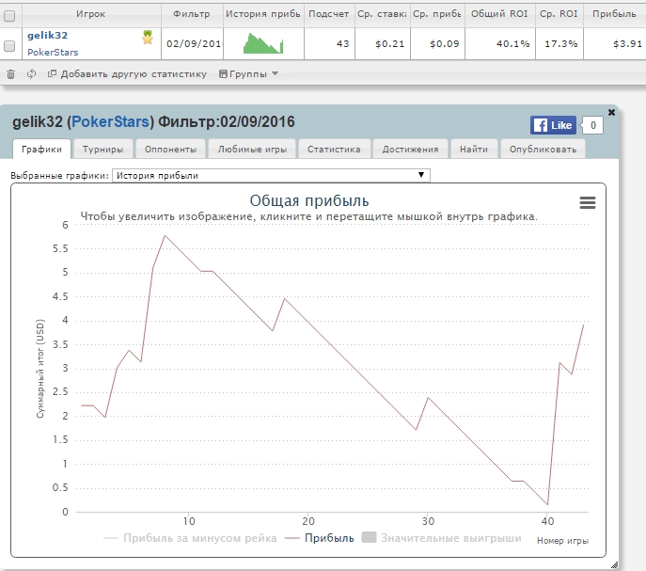The image size is (646, 571).
Task: Open the История прибыли chart selector
Action: pyautogui.click(x=271, y=175)
